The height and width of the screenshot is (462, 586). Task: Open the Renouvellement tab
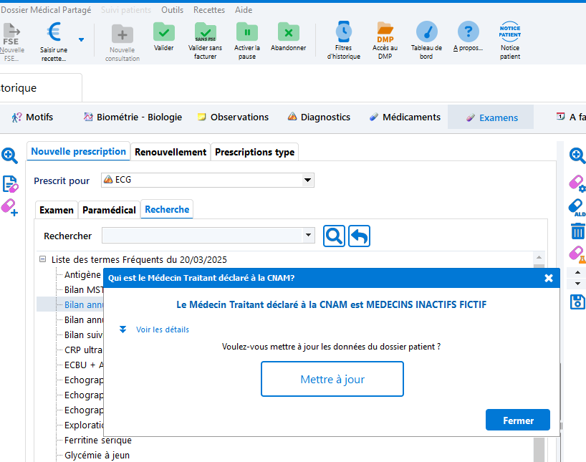pos(170,152)
